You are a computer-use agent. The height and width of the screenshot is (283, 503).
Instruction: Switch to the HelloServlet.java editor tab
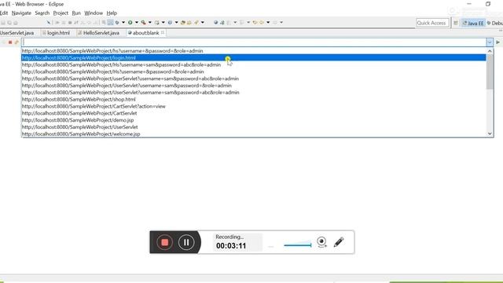point(99,33)
